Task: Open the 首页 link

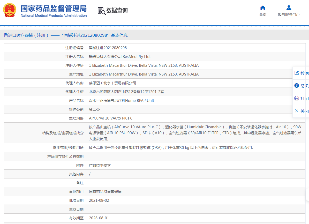Action: click(x=263, y=15)
